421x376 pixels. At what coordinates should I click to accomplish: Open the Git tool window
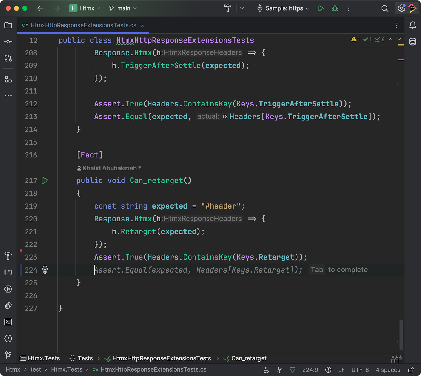[x=8, y=355]
